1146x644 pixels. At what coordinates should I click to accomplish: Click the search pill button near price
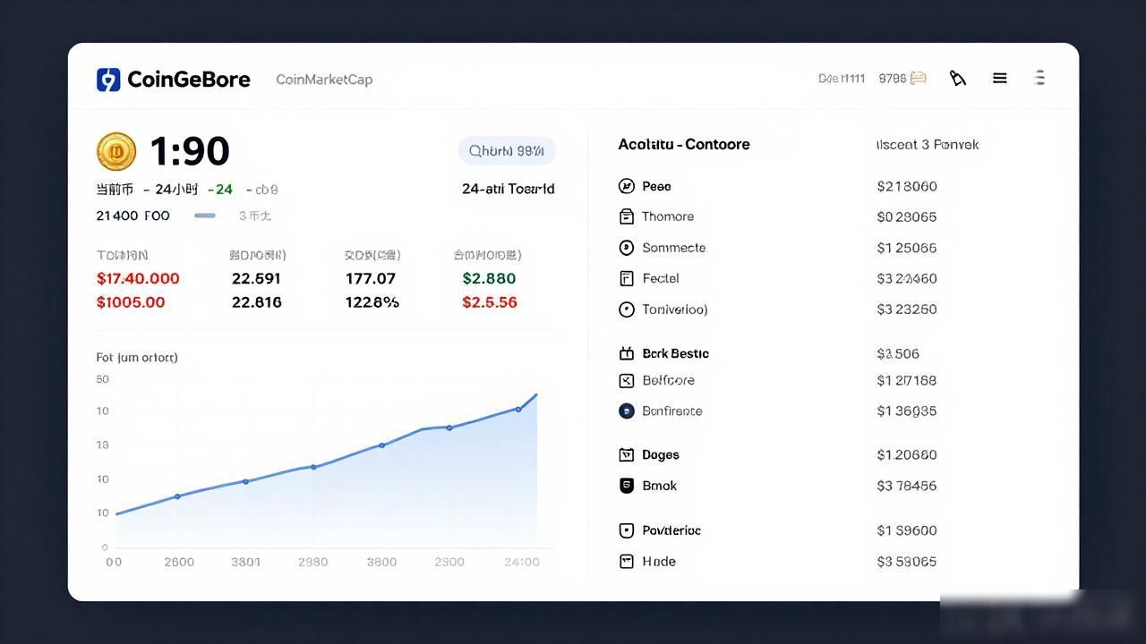[x=507, y=151]
